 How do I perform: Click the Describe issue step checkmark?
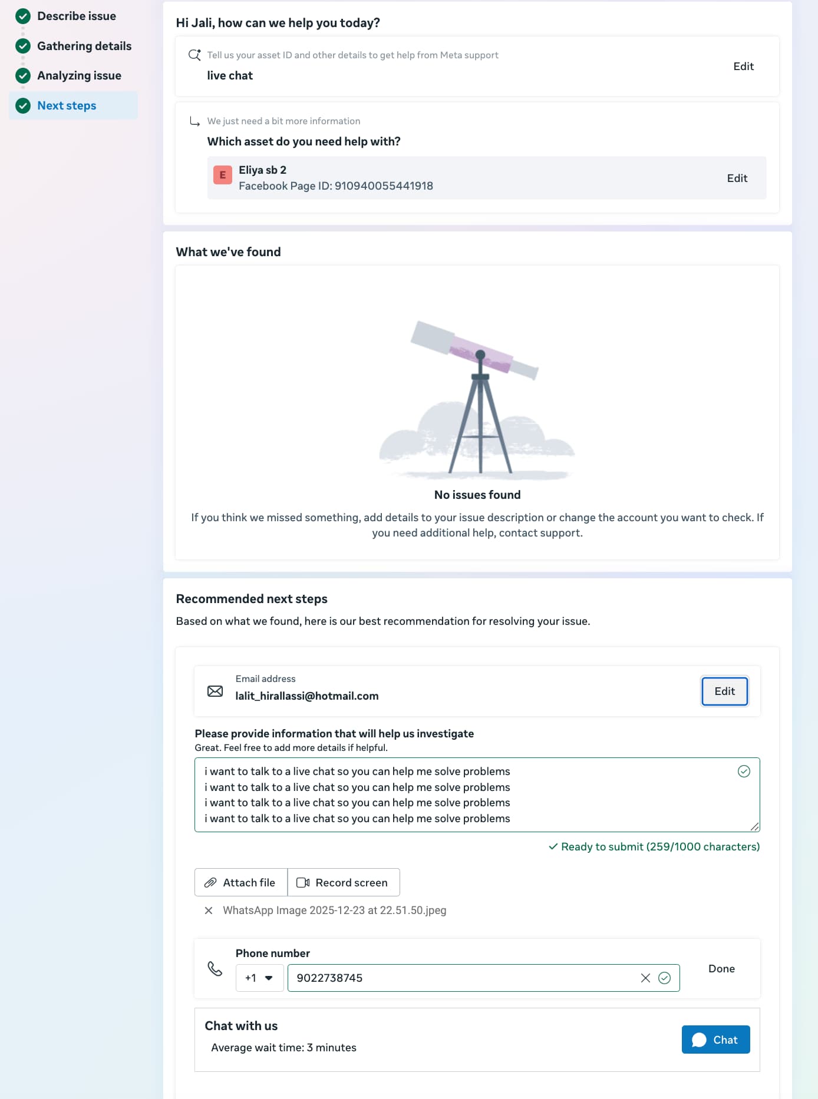pyautogui.click(x=23, y=16)
